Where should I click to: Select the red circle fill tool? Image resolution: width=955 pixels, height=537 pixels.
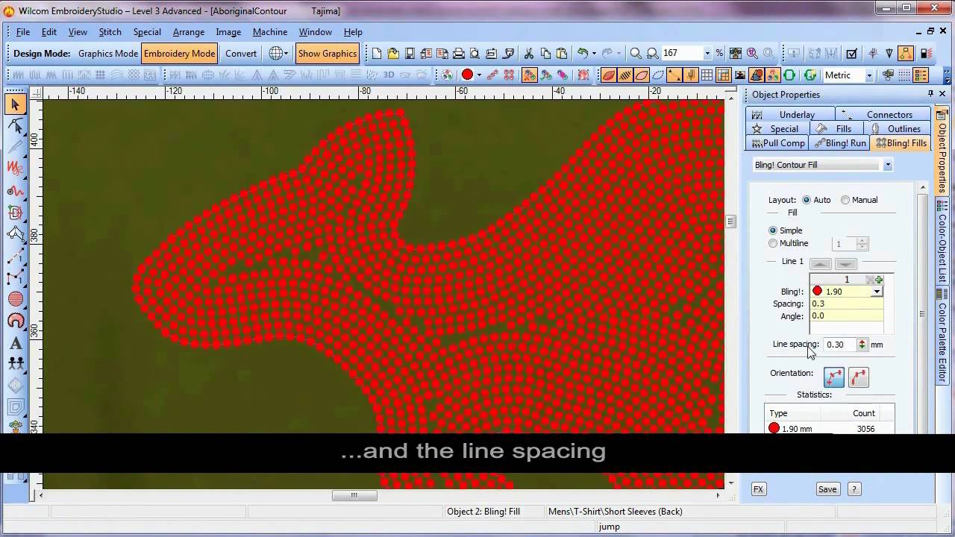15,299
